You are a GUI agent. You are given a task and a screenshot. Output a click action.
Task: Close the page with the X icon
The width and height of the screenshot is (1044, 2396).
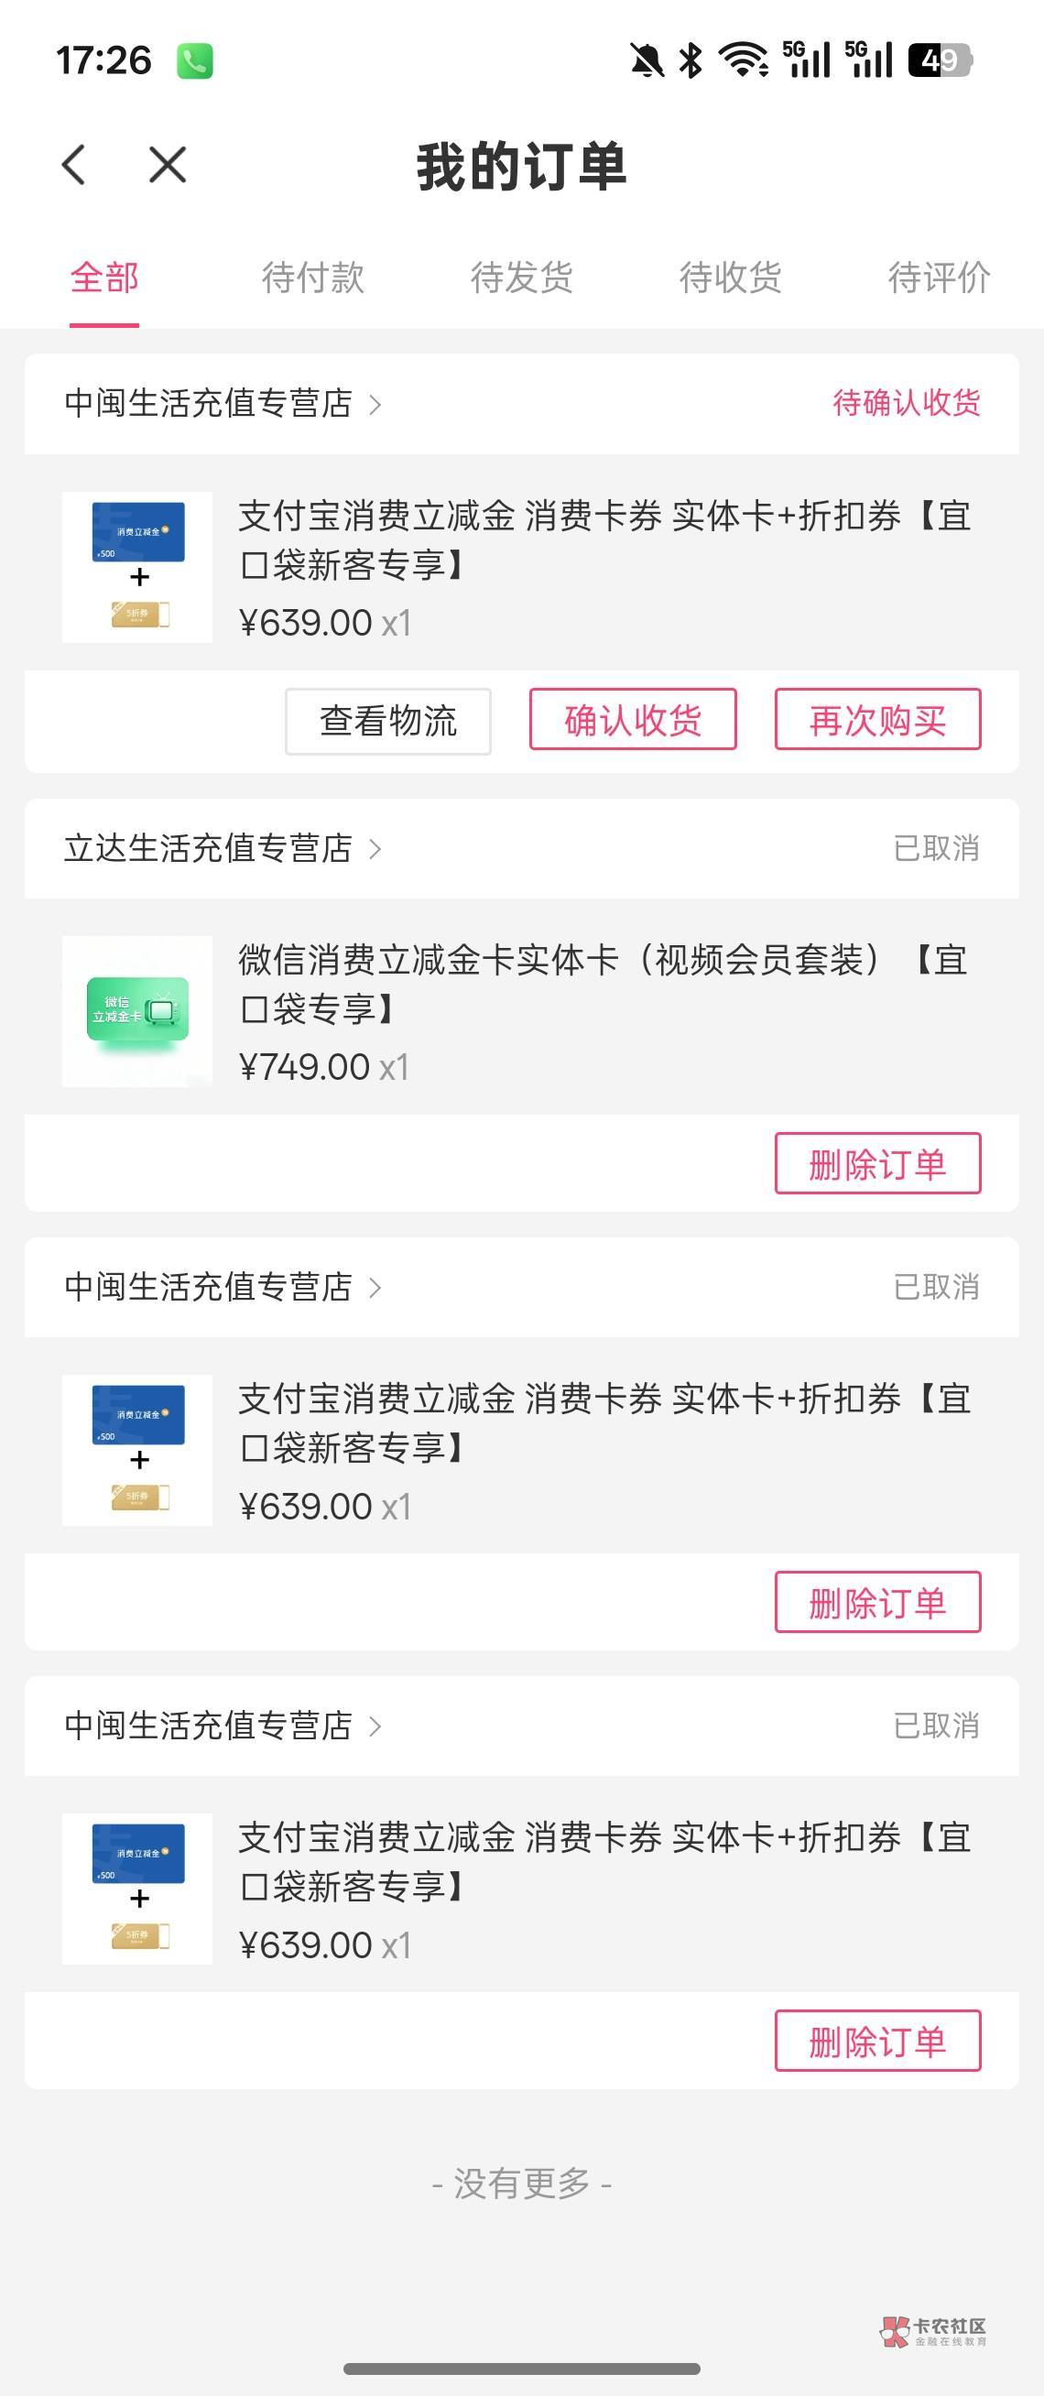click(x=168, y=166)
